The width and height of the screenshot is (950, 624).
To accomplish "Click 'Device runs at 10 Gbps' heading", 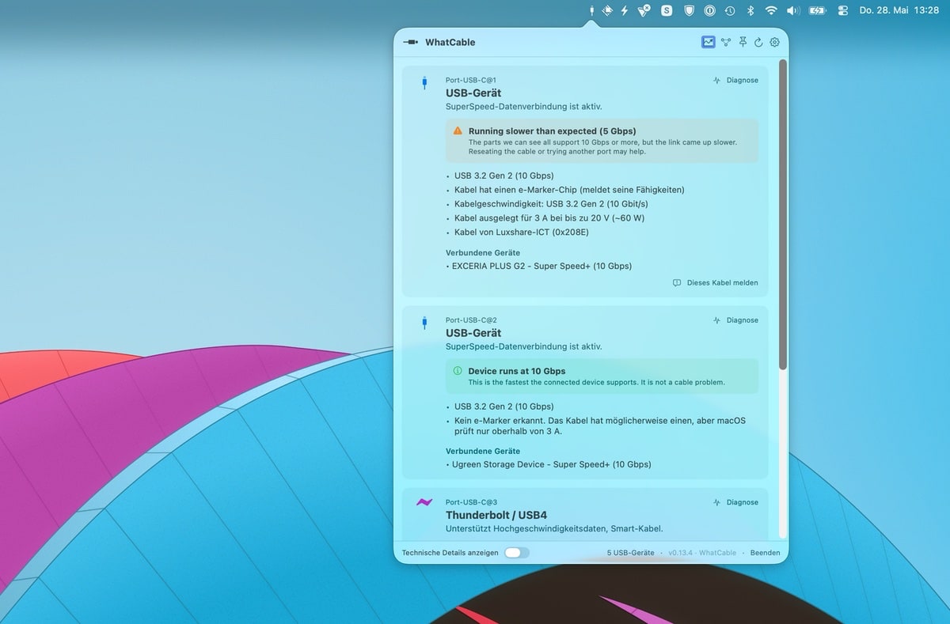I will tap(516, 371).
